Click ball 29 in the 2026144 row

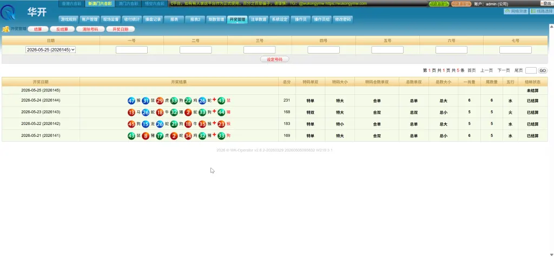point(160,101)
